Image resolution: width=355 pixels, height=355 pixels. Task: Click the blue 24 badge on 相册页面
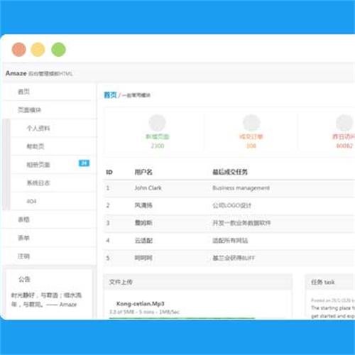(x=84, y=163)
